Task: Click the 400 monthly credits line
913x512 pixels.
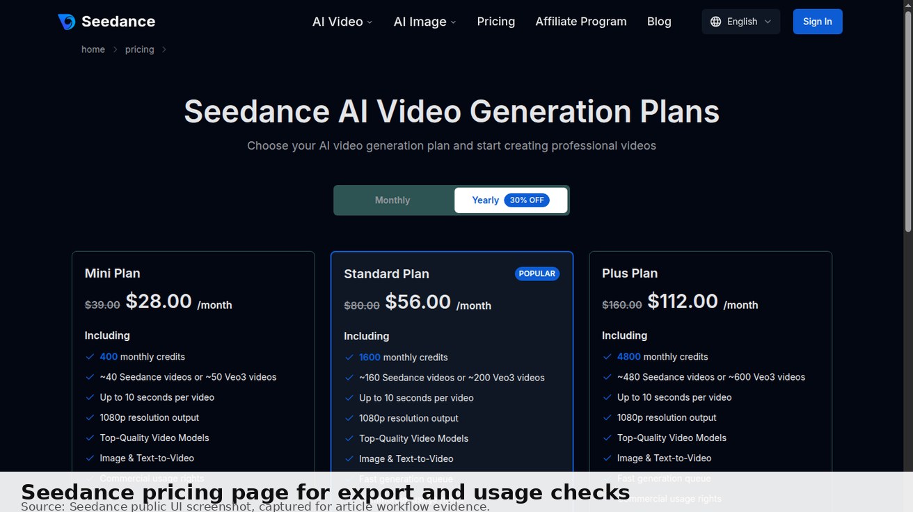Action: 143,357
